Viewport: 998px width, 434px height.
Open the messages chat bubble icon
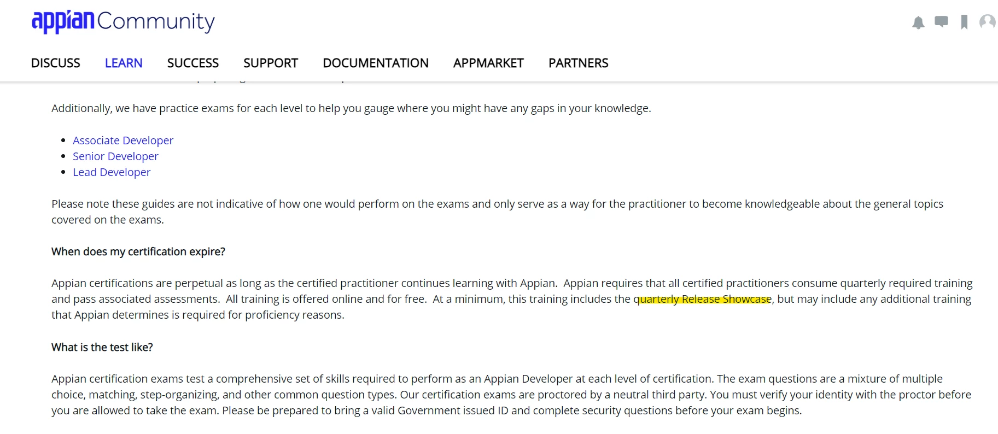(x=941, y=22)
